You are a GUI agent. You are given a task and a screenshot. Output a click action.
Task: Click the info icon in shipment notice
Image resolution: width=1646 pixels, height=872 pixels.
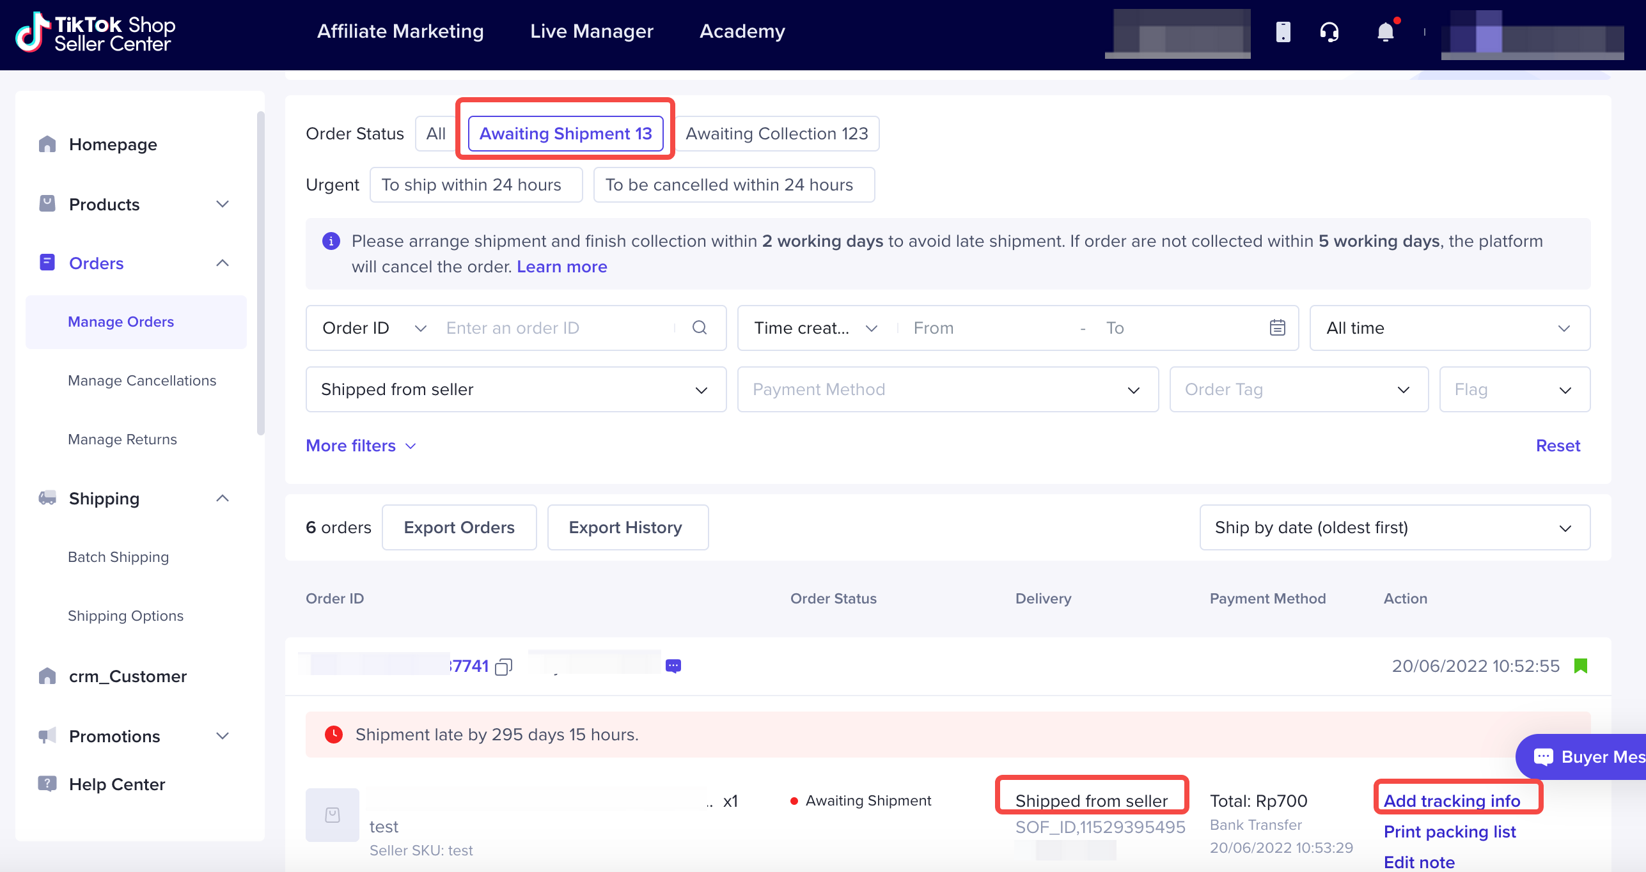click(x=331, y=241)
